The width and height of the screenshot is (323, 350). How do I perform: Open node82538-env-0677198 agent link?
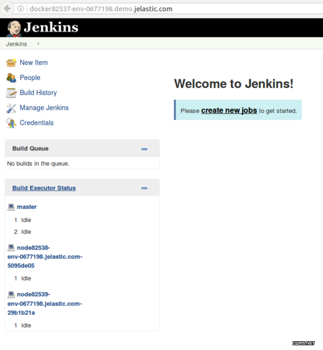(45, 257)
